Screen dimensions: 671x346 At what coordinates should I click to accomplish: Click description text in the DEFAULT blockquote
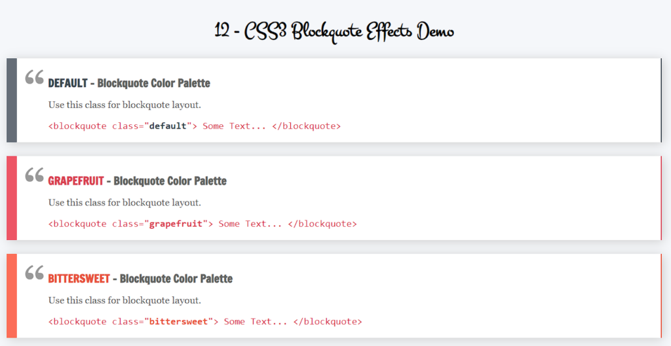pyautogui.click(x=125, y=105)
